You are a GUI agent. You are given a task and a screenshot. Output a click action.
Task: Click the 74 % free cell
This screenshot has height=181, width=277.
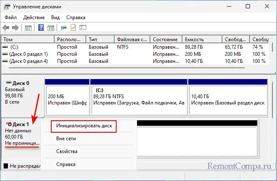[x=258, y=47]
